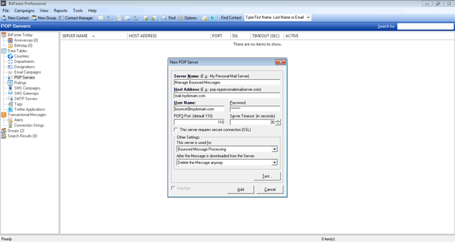This screenshot has height=242, width=455.
Task: Click the Host Address input field
Action: pyautogui.click(x=227, y=96)
